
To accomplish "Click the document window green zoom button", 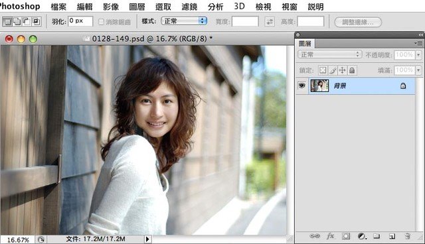I will click(33, 39).
